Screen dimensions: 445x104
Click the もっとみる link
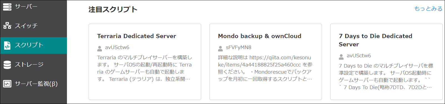[x=428, y=9]
